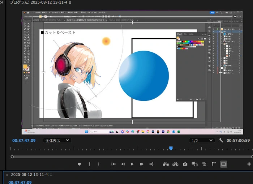Screen dimensions: 253x184
Task: Open the timeline panel menu for 2025-08-12 13-11-4
Action: 51,175
